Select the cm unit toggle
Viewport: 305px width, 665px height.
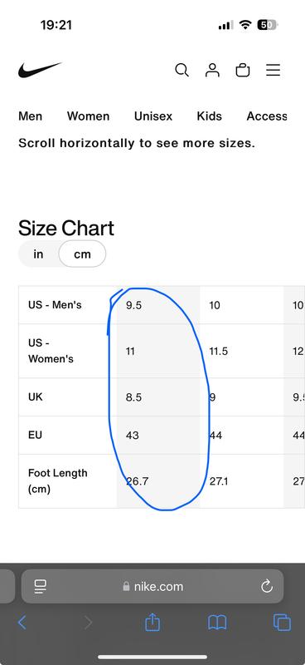point(82,254)
